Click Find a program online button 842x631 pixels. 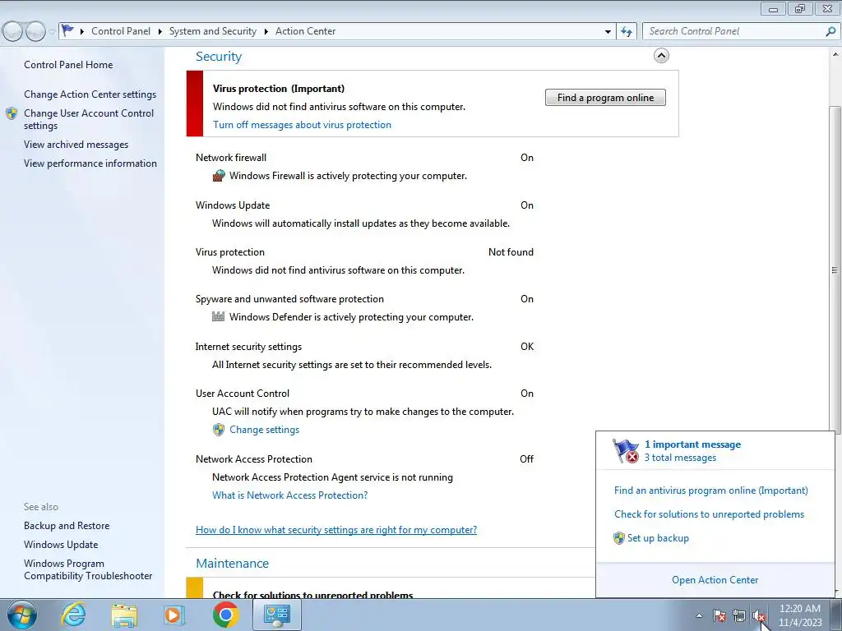coord(605,98)
